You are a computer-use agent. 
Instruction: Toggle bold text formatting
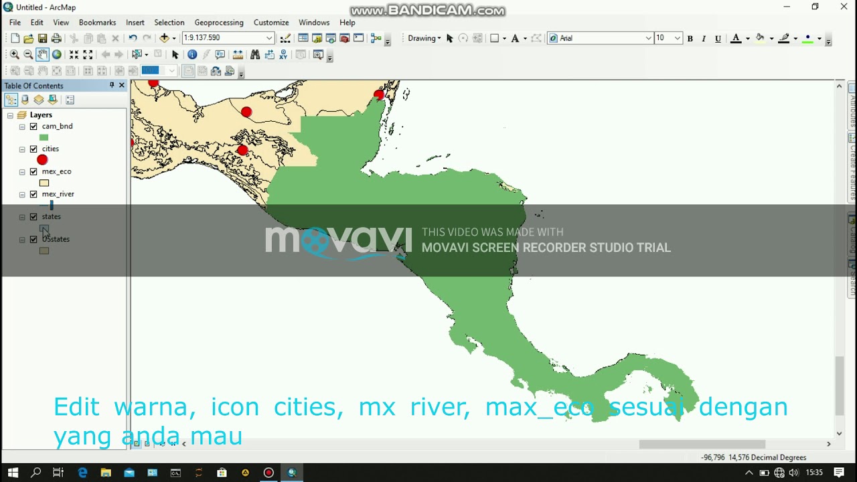pos(690,38)
